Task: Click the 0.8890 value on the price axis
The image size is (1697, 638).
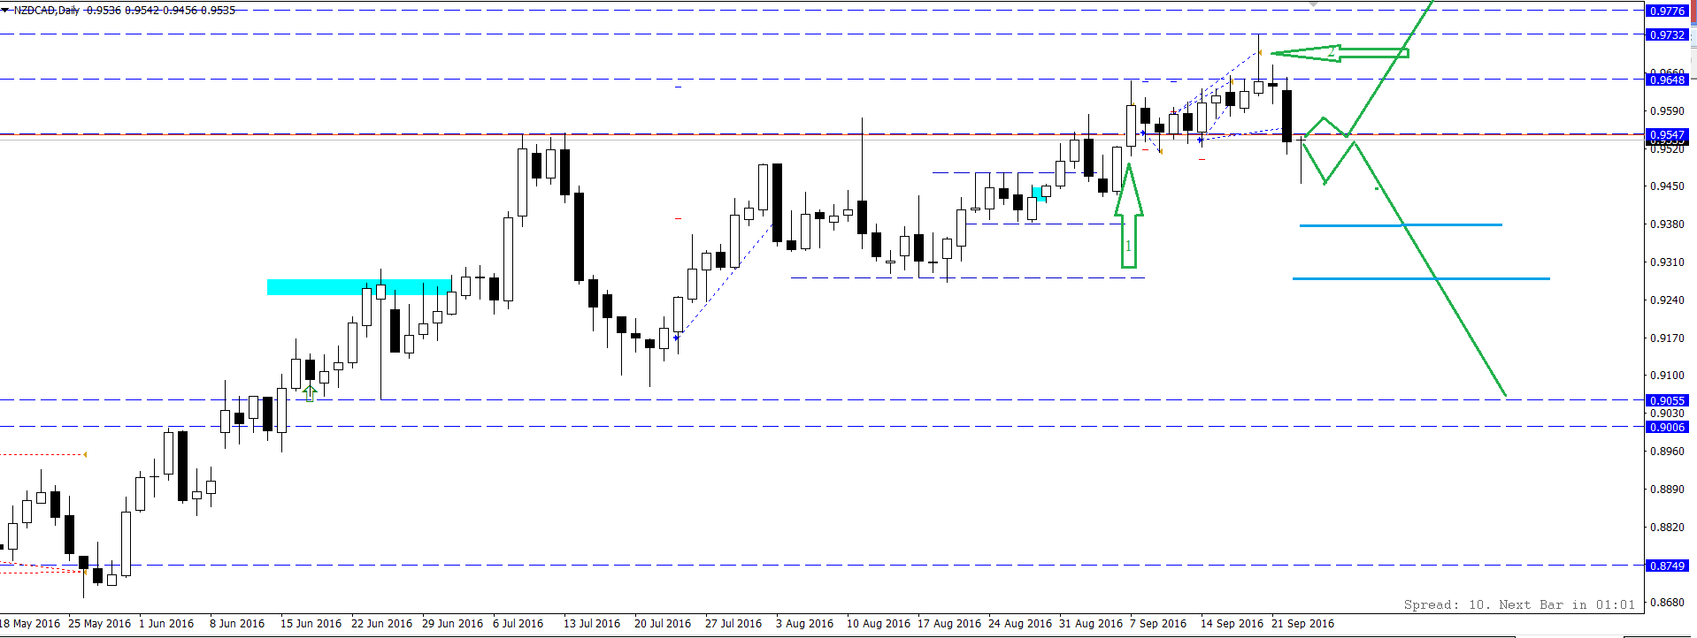Action: [x=1668, y=490]
